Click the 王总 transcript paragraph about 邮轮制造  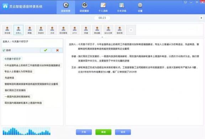pyautogui.click(x=135, y=69)
